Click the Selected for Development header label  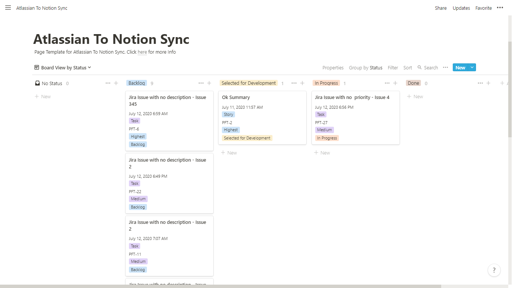pos(249,83)
